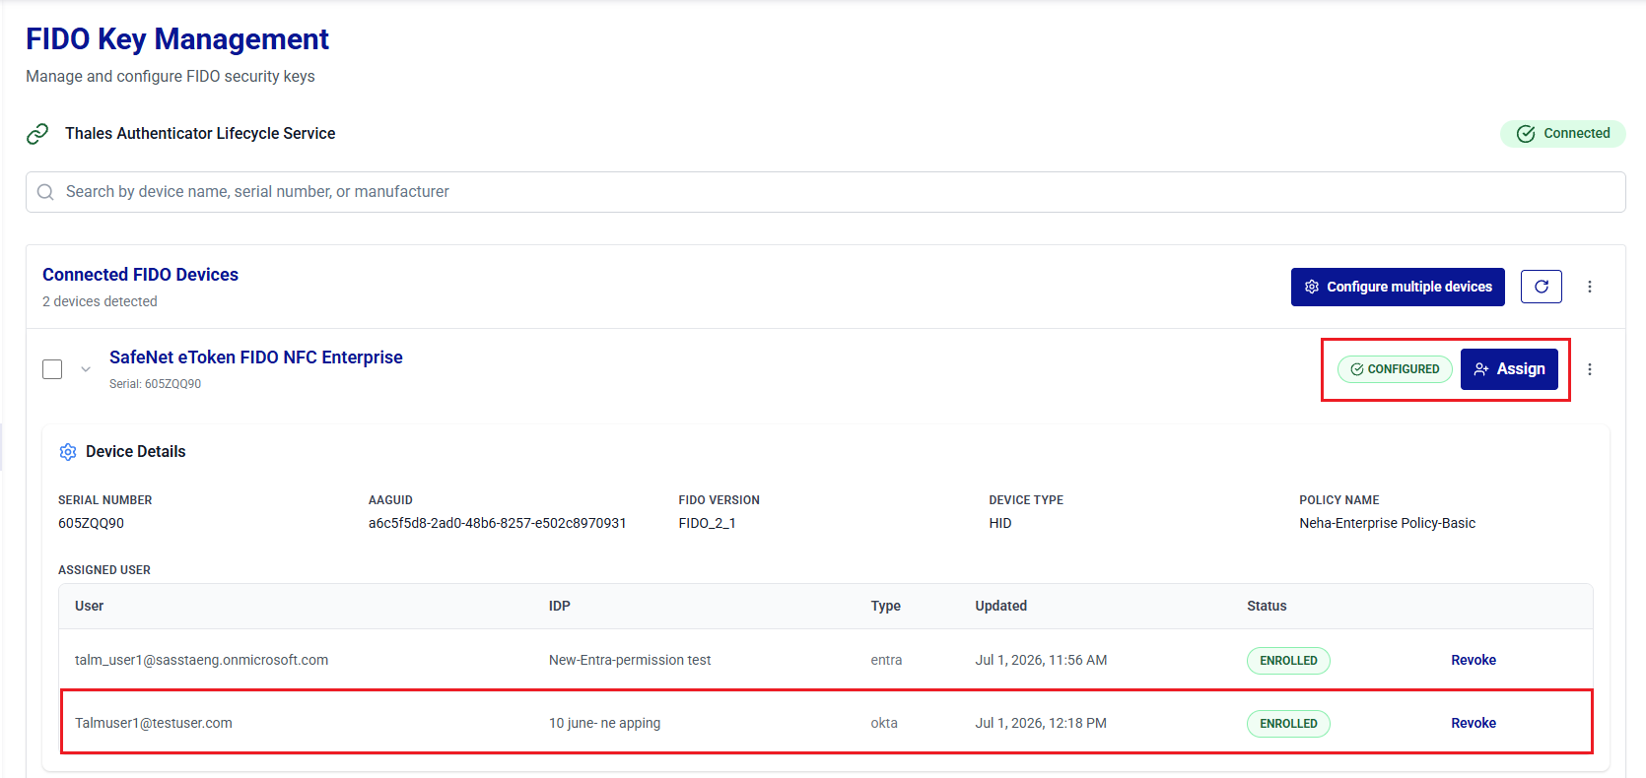
Task: Open the Connected FIDO Devices kebab menu
Action: click(1590, 287)
